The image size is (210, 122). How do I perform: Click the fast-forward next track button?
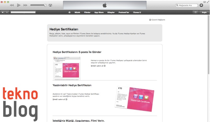click(x=25, y=5)
